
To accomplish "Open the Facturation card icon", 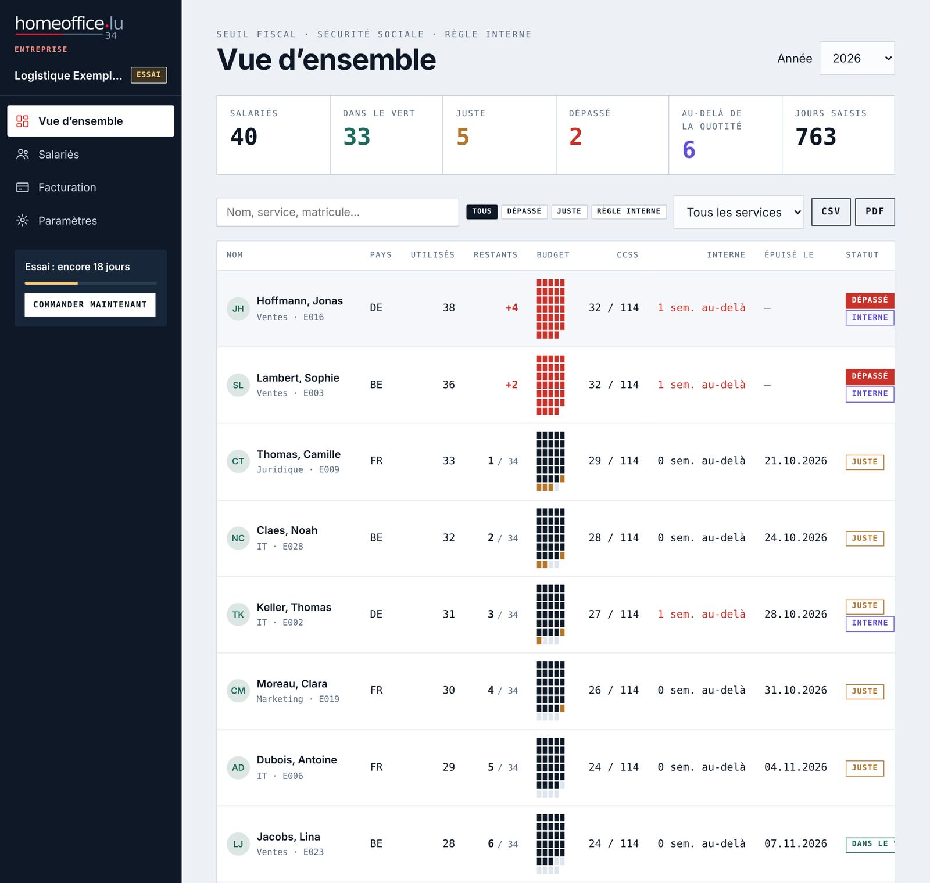I will [x=23, y=187].
